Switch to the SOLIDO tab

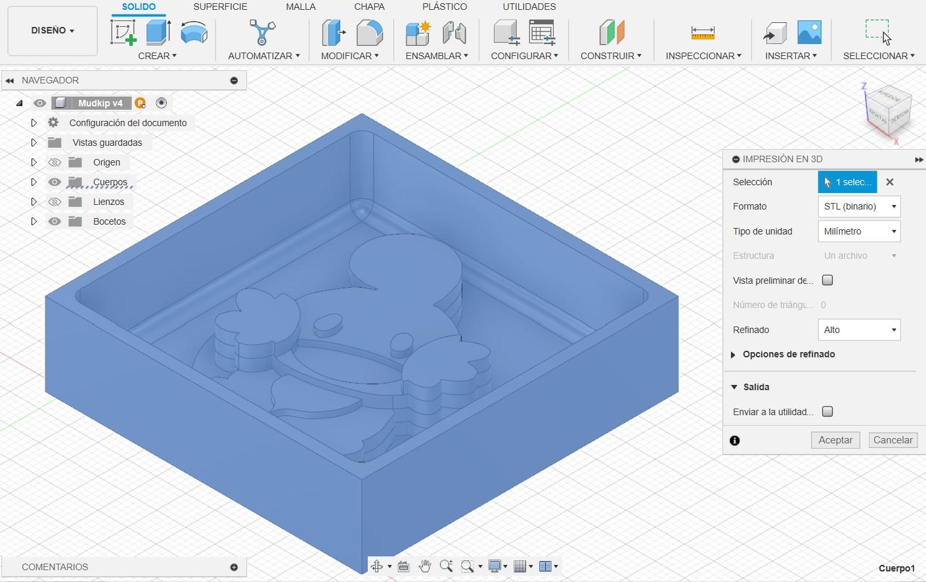[139, 7]
